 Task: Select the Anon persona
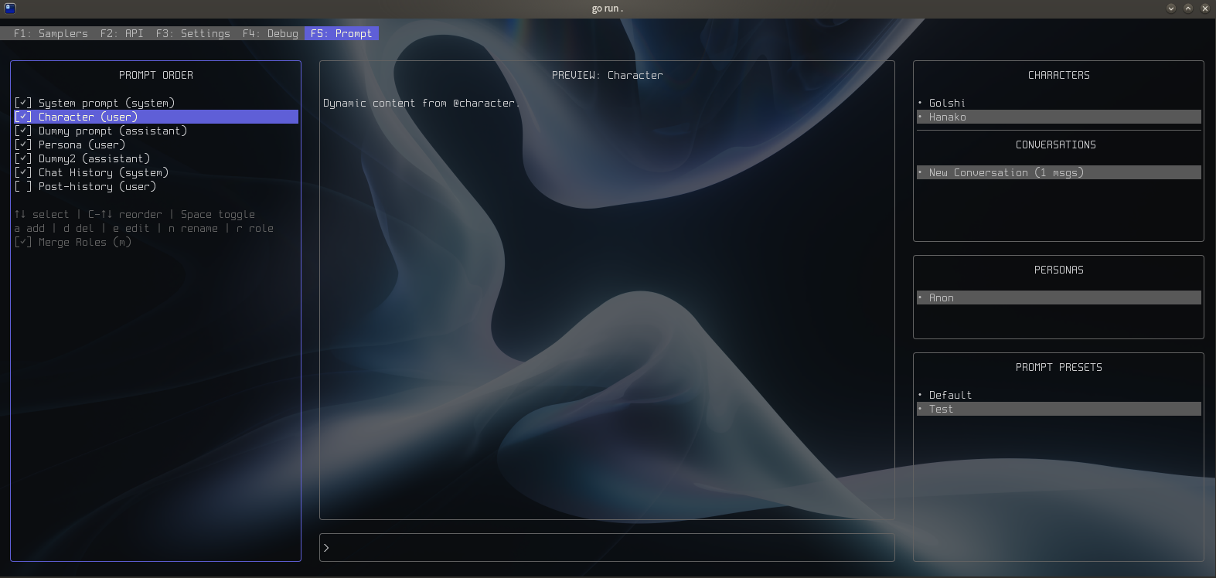click(x=1059, y=297)
